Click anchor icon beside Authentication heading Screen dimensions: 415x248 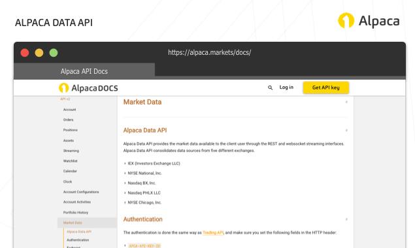[x=346, y=219]
